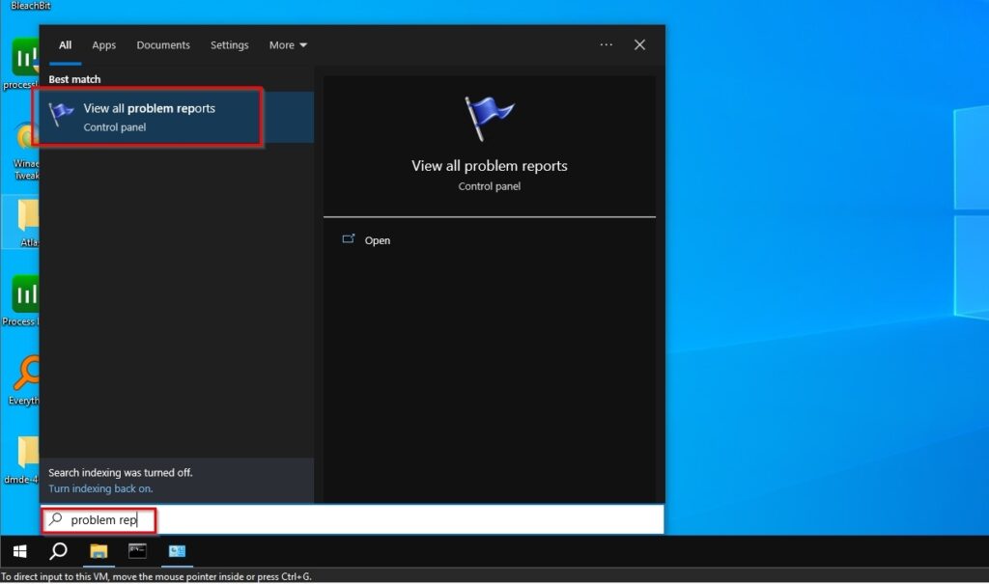Open File Explorer from the taskbar
This screenshot has width=989, height=584.
click(x=99, y=551)
